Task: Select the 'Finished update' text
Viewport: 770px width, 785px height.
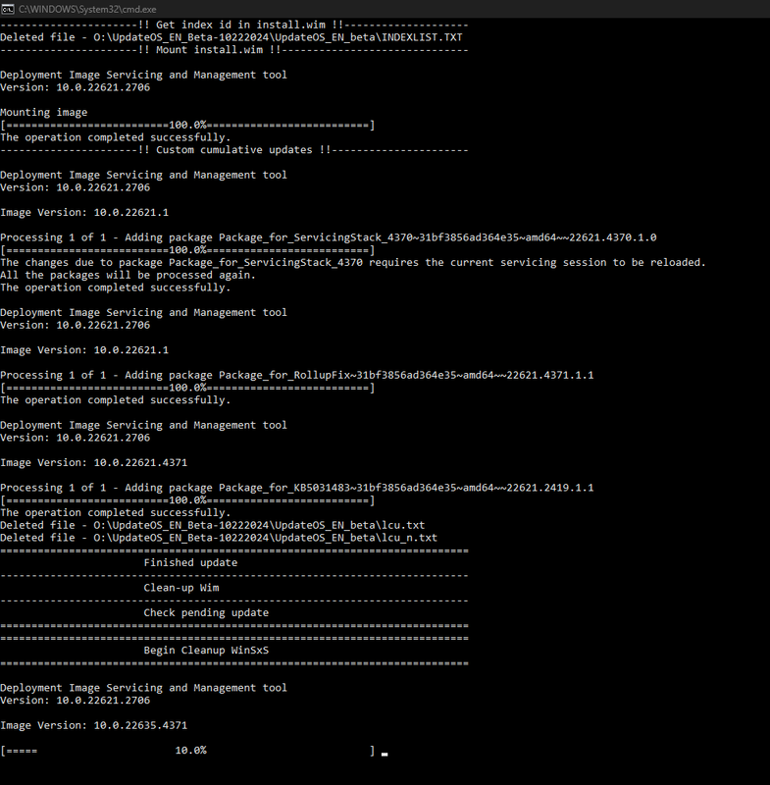Action: click(190, 562)
